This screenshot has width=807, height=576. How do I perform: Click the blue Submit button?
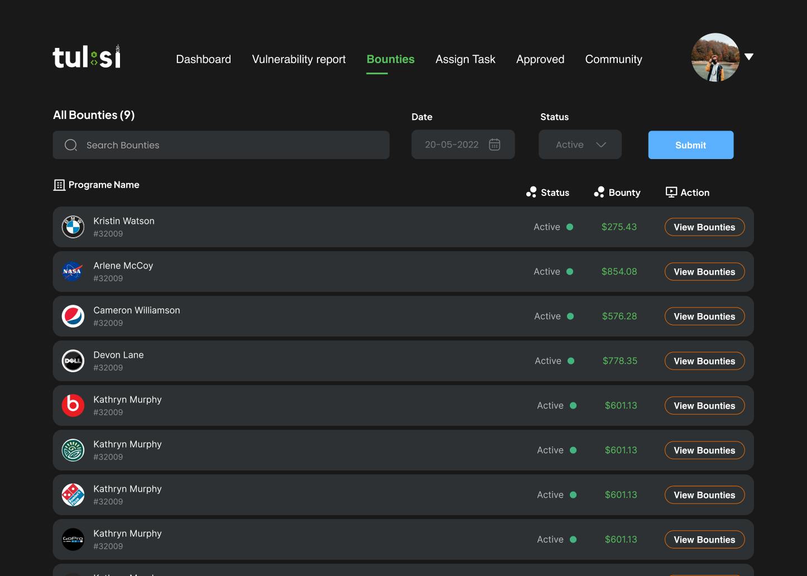691,145
